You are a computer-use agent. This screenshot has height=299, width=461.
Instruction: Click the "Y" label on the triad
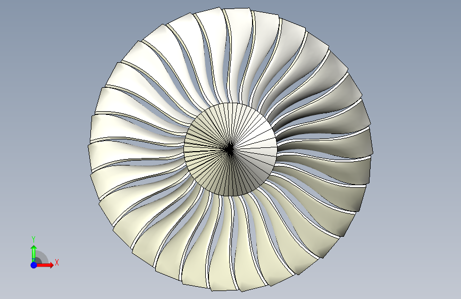33,239
